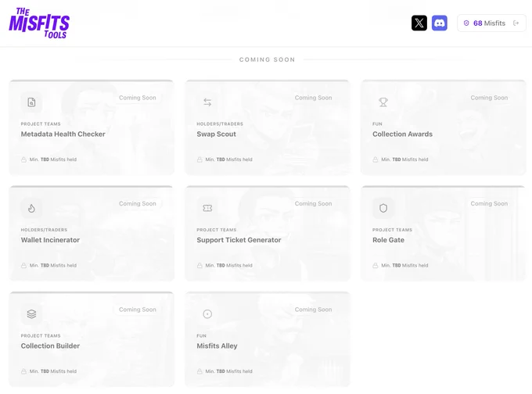Image resolution: width=532 pixels, height=394 pixels.
Task: Click Coming Soon badge on Support Ticket Generator
Action: (x=313, y=203)
